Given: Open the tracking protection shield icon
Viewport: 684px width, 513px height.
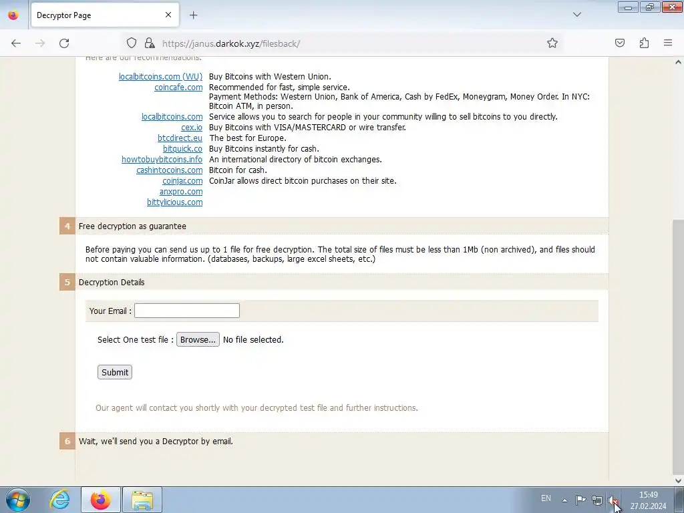Looking at the screenshot, I should (x=132, y=43).
